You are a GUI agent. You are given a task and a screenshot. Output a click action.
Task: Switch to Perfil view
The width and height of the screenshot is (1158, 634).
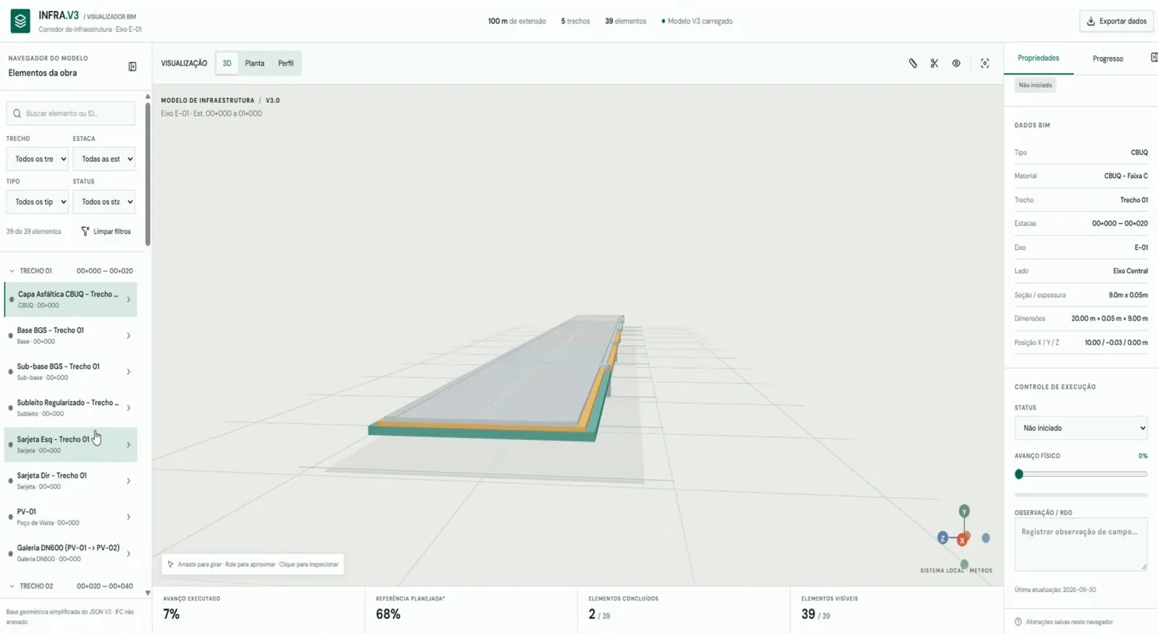coord(286,64)
